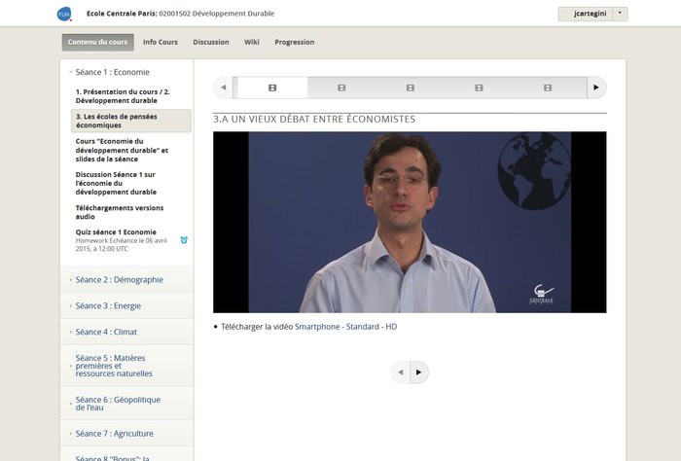Open the second video unit icon in the sequence bar
The image size is (681, 461).
[341, 88]
